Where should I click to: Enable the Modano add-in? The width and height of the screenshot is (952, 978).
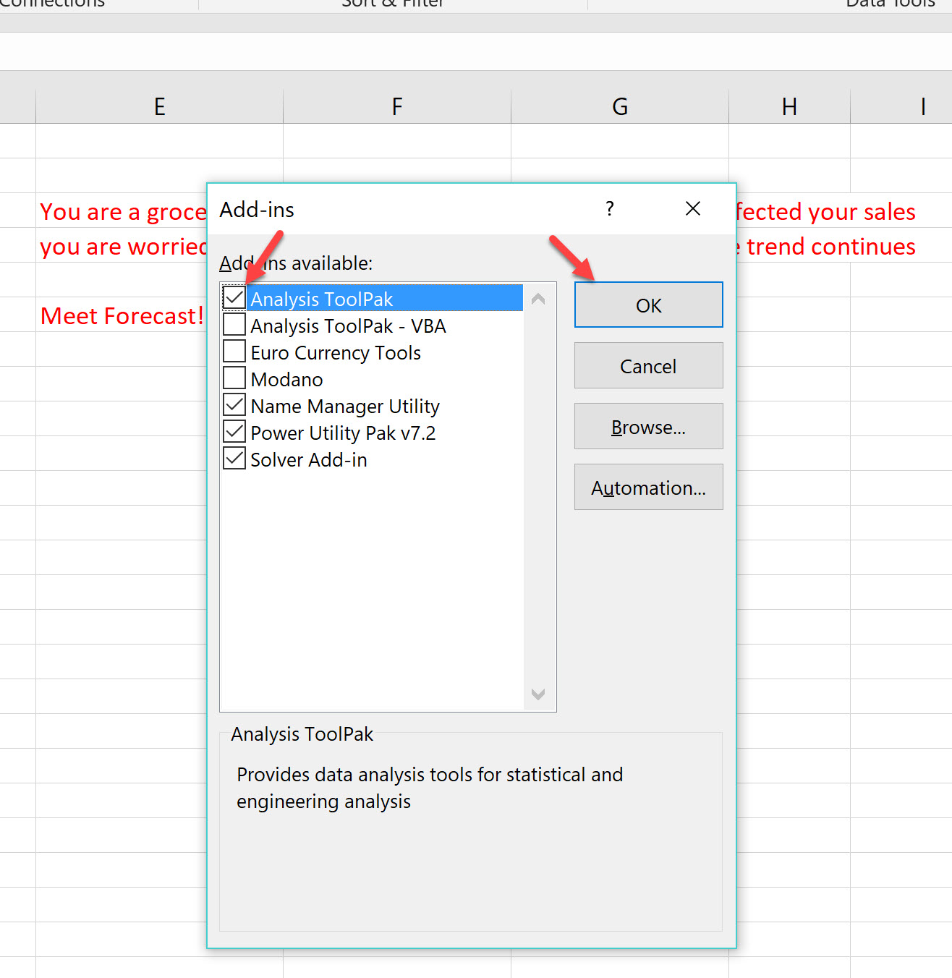[233, 378]
